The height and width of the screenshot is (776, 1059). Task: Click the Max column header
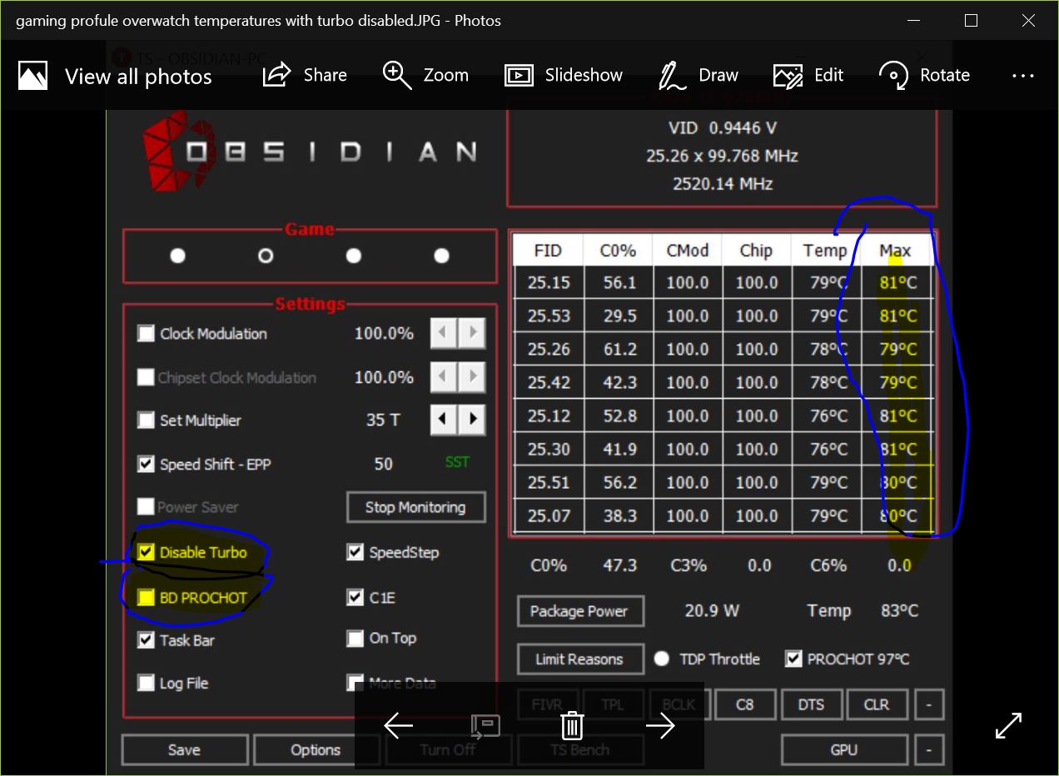(x=895, y=251)
